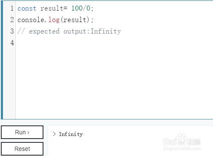Click the output chevron beside Infinity

[x=54, y=134]
